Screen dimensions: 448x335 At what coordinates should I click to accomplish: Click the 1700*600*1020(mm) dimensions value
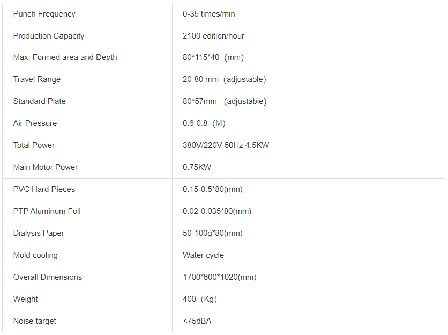pos(219,277)
